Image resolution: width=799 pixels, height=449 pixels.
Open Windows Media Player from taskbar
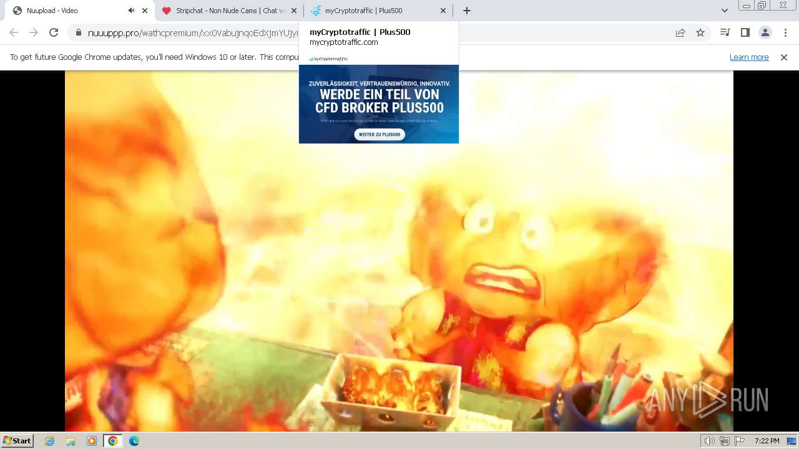(92, 441)
